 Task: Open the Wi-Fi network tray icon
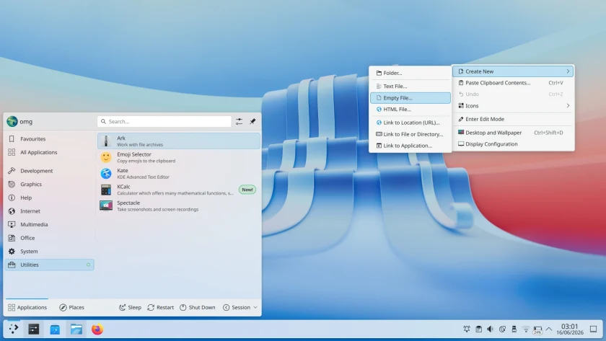[x=526, y=329]
